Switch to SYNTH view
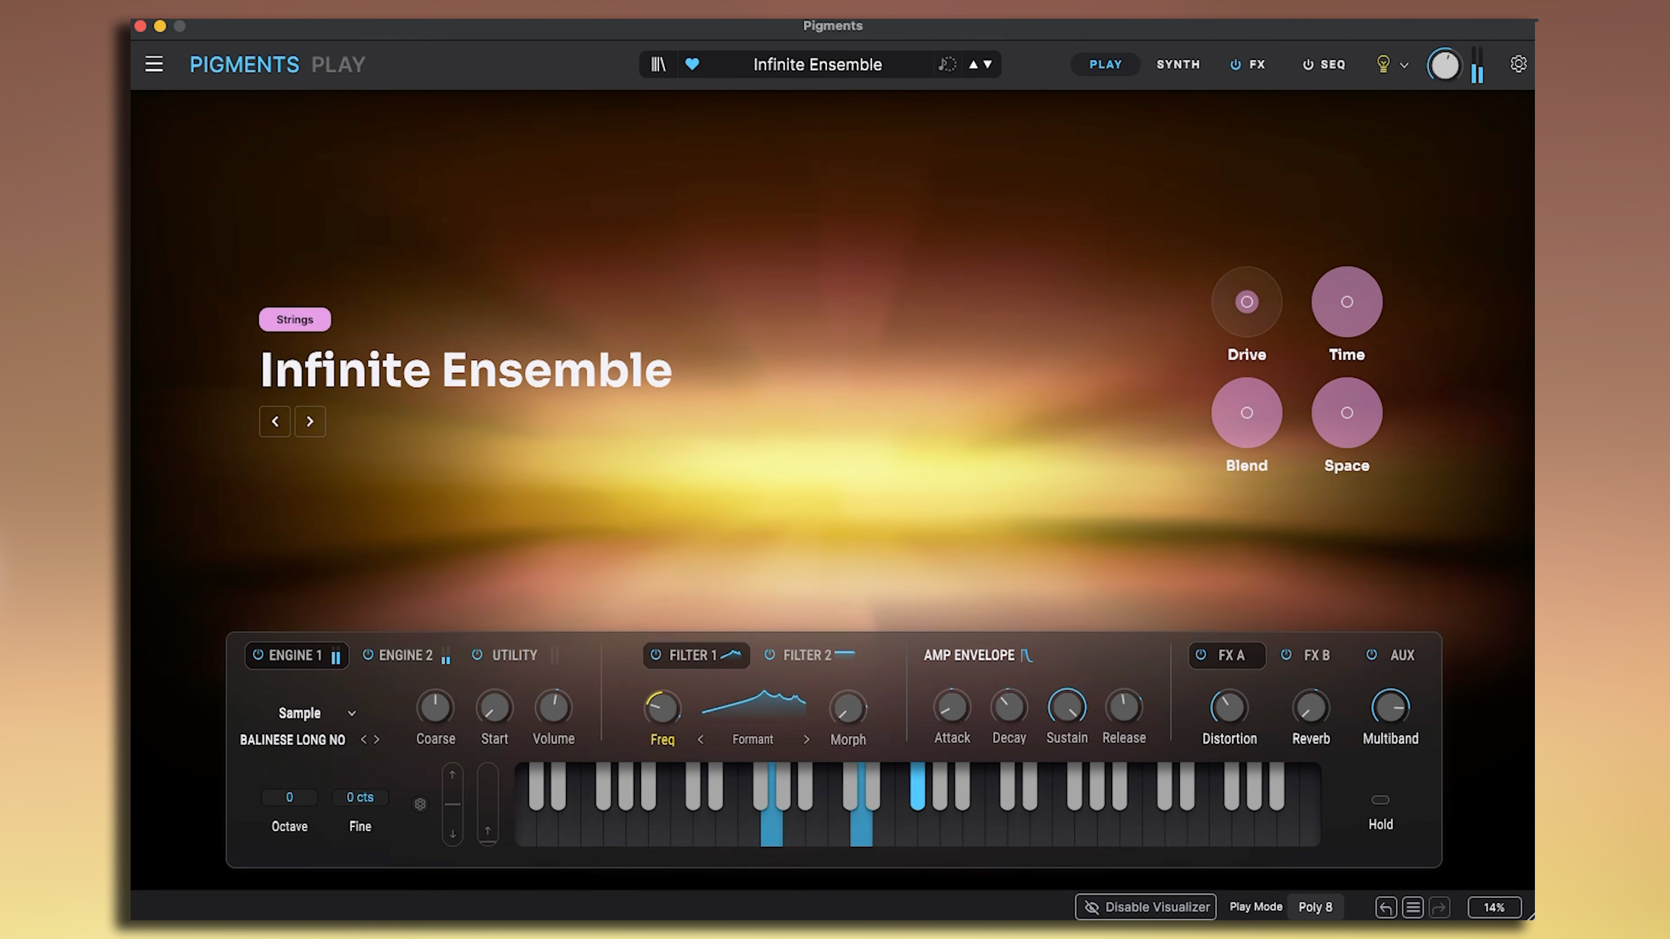 tap(1178, 64)
